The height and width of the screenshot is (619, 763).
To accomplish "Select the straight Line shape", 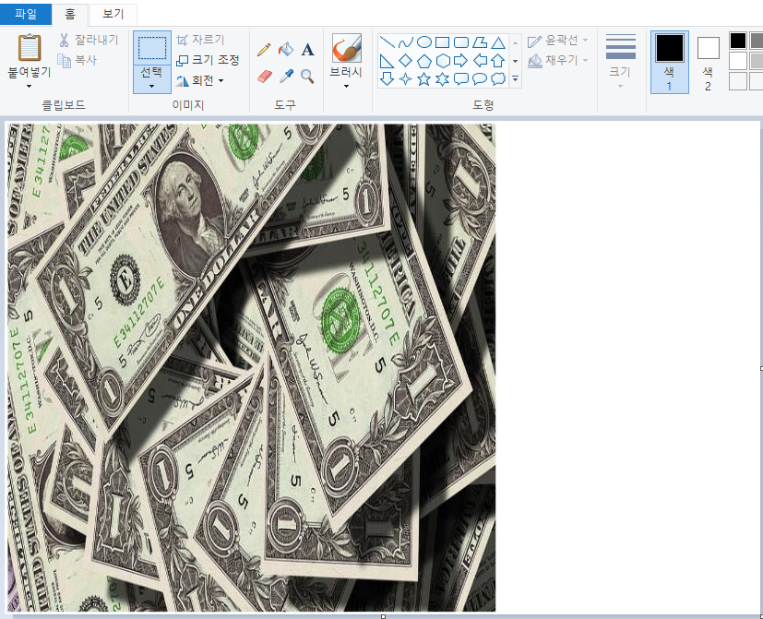I will pyautogui.click(x=387, y=42).
